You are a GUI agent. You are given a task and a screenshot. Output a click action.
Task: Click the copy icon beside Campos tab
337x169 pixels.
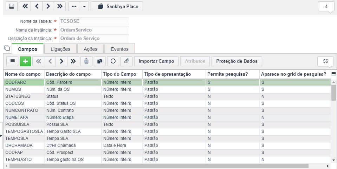pos(7,48)
